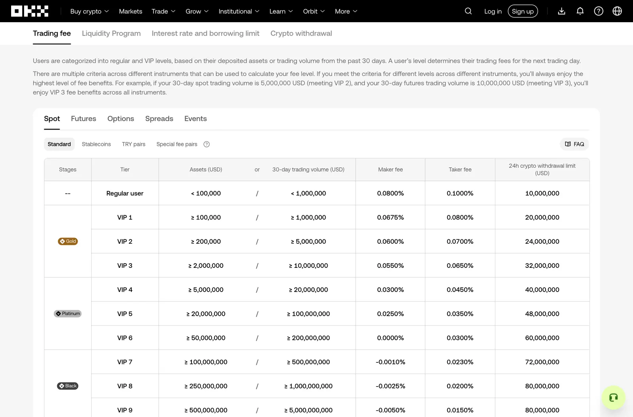
Task: Open the customer support chat bubble
Action: (613, 397)
